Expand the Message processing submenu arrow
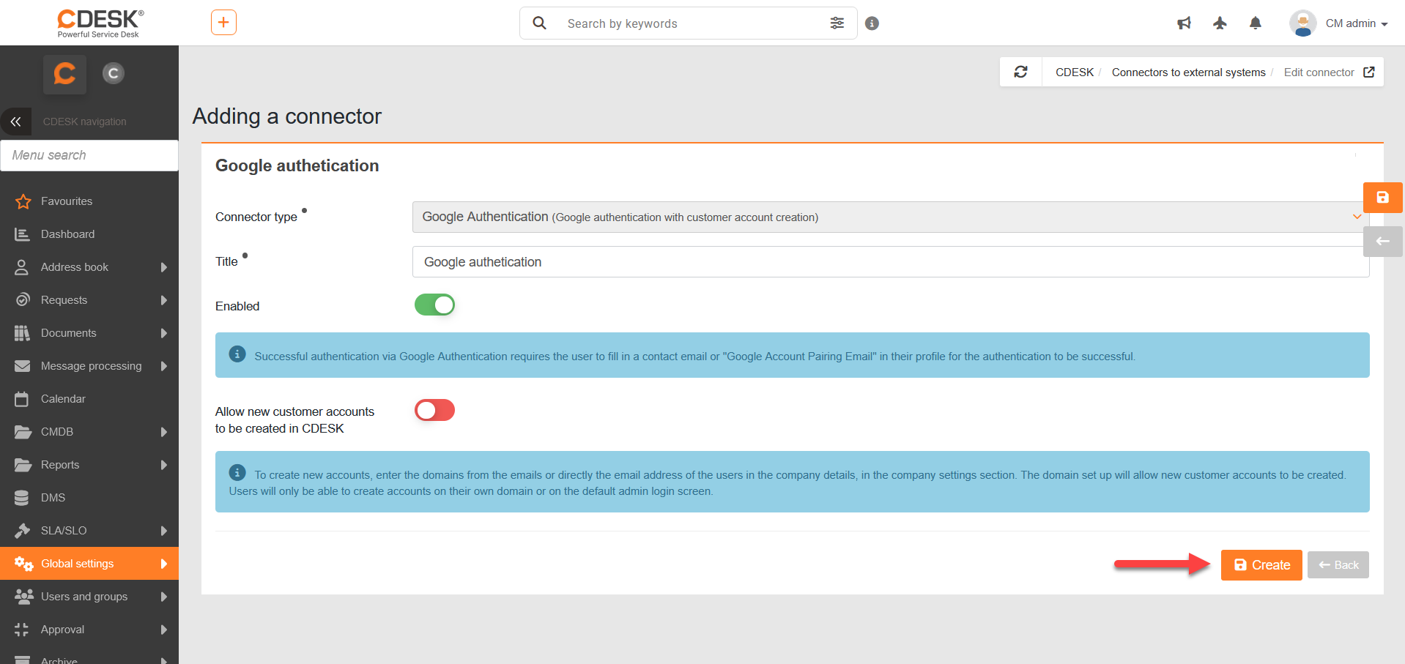 [x=164, y=366]
